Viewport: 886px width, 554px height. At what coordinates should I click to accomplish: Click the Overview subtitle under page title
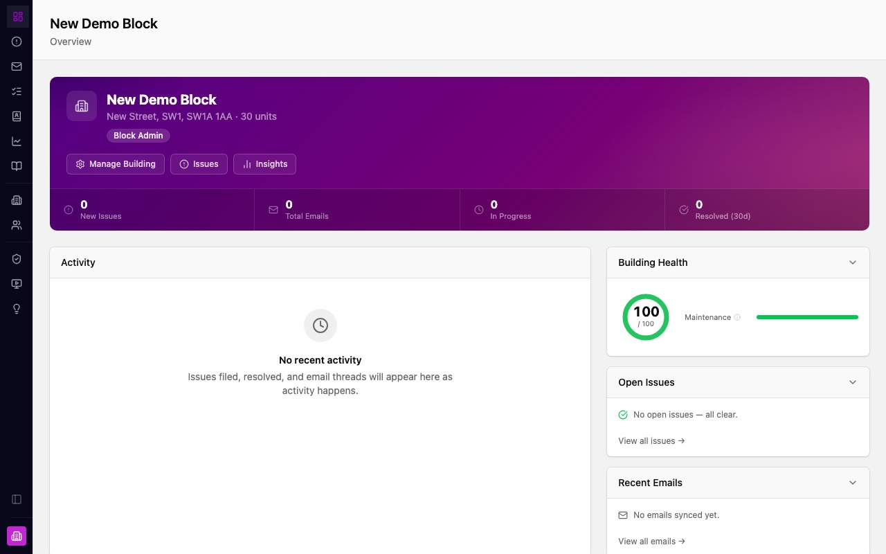(71, 42)
